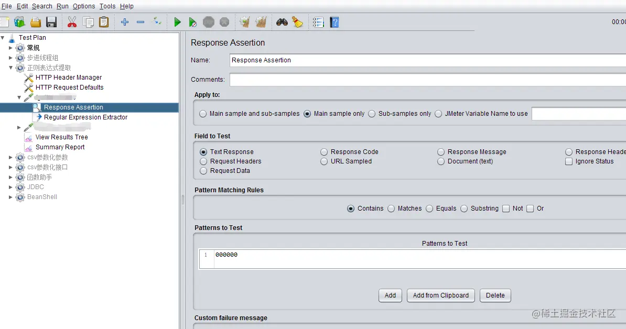
Task: Click the Copy icon in toolbar
Action: point(88,23)
